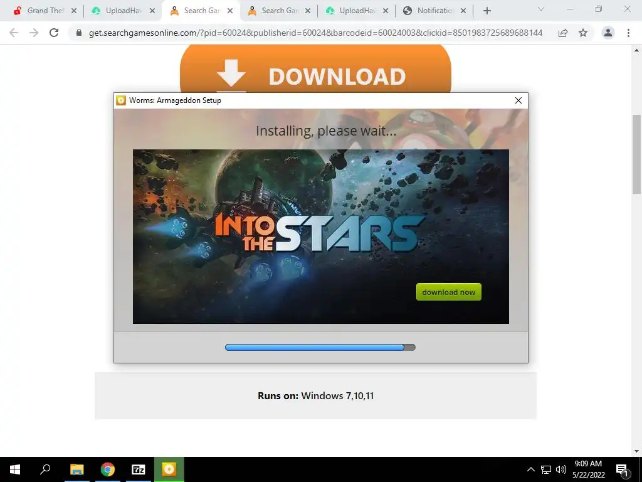This screenshot has width=642, height=482.
Task: Bookmark this page with the star
Action: [583, 33]
